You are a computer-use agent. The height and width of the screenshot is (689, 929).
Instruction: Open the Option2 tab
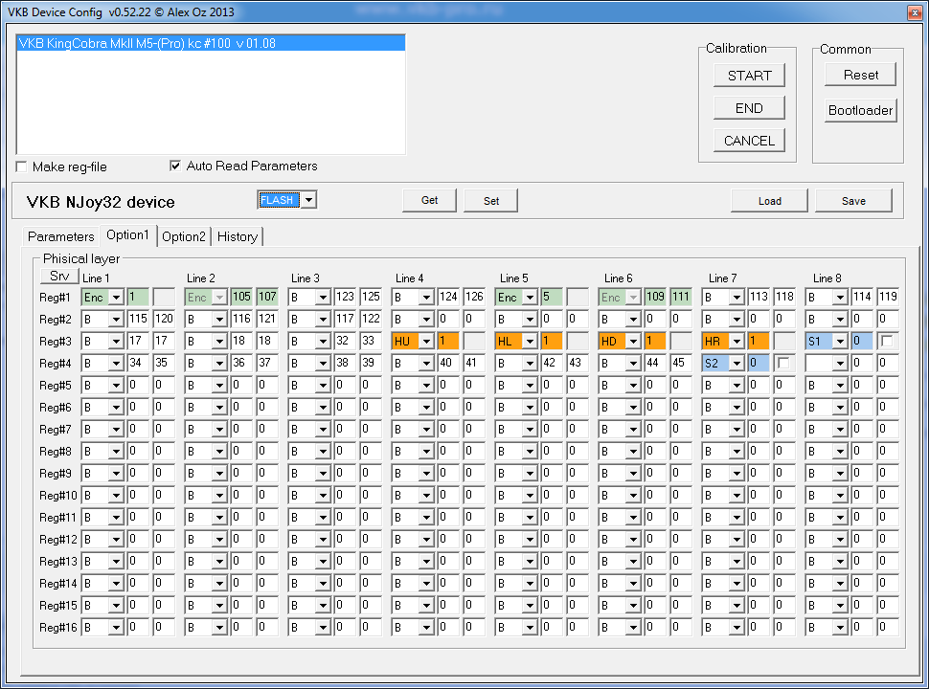[x=183, y=236]
